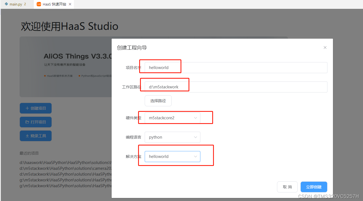Click the 取消 button
Screen dimensions: 363x201
click(x=287, y=187)
